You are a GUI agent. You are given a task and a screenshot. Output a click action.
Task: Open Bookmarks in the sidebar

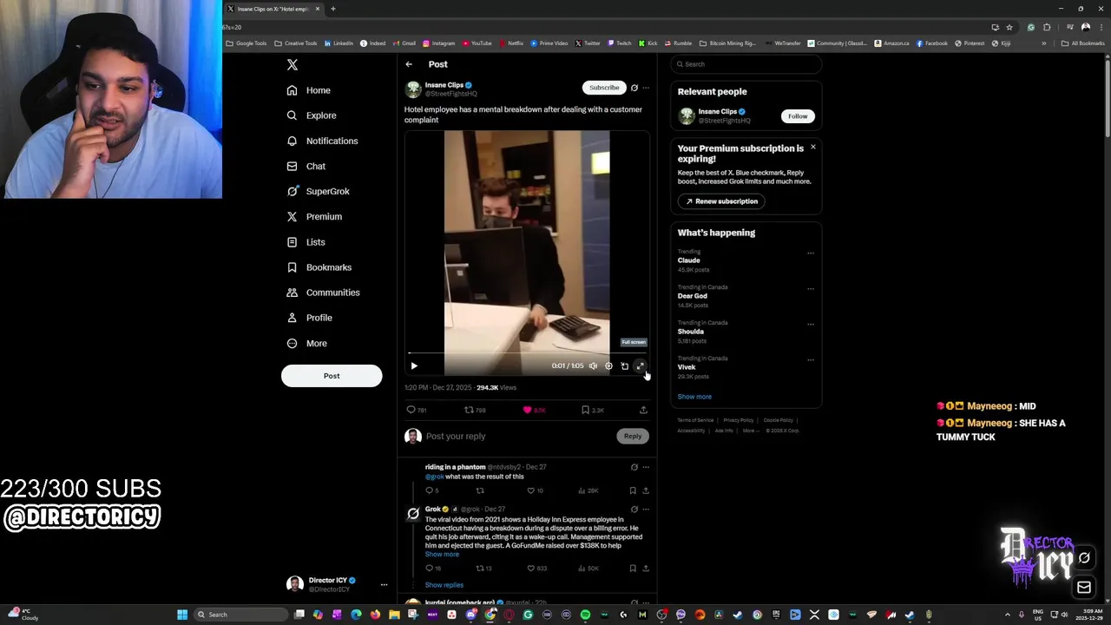click(319, 267)
